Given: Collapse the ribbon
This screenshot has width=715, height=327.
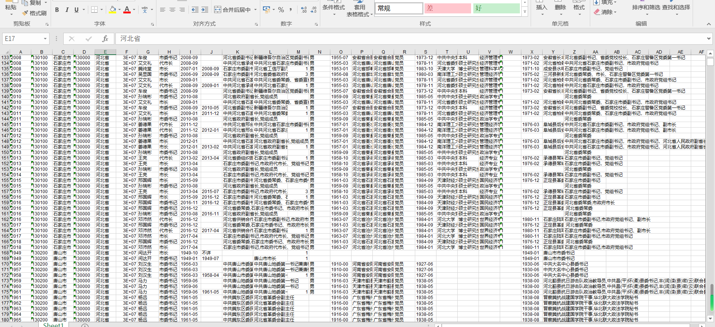Looking at the screenshot, I should tap(709, 24).
